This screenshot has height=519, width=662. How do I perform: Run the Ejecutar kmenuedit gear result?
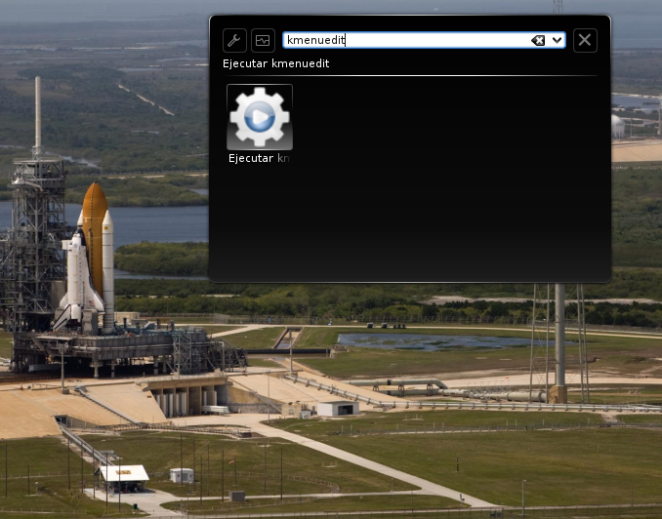pyautogui.click(x=260, y=117)
